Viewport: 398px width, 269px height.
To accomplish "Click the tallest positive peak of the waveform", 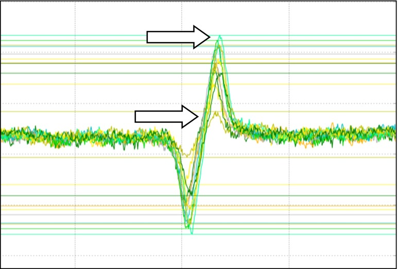I will point(220,36).
